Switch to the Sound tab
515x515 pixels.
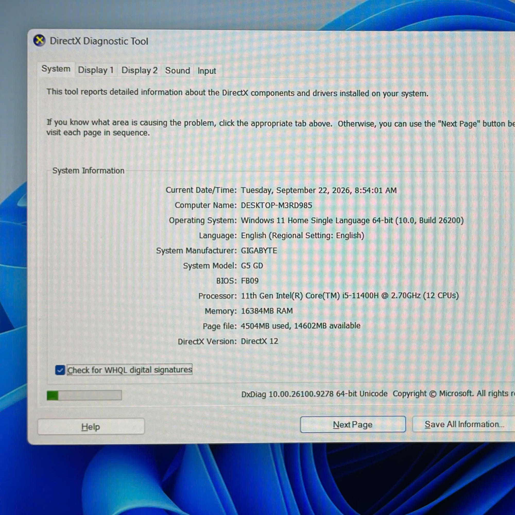click(x=177, y=71)
